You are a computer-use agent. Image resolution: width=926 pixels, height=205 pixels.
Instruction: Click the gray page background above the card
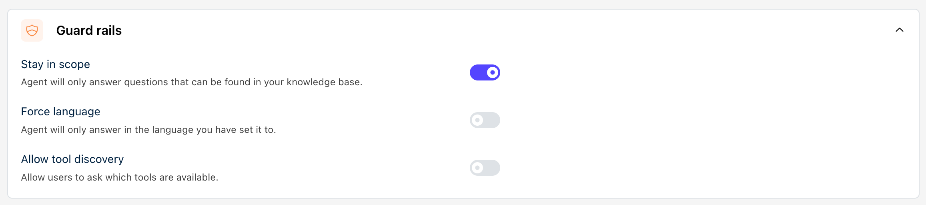tap(460, 4)
